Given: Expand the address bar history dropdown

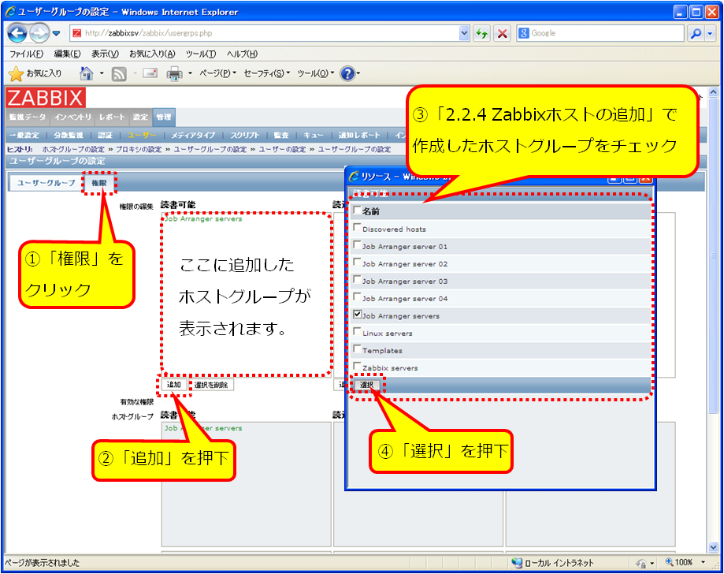Looking at the screenshot, I should click(464, 33).
